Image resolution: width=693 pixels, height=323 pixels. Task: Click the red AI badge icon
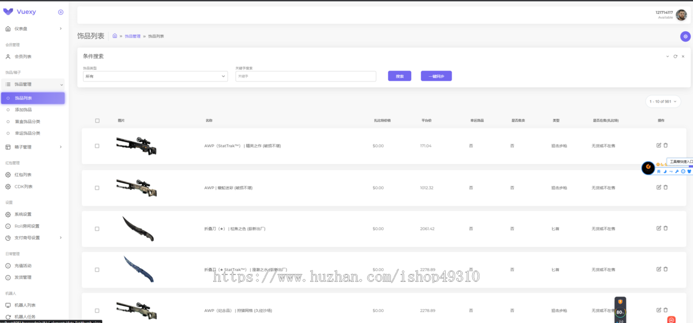[x=672, y=320]
